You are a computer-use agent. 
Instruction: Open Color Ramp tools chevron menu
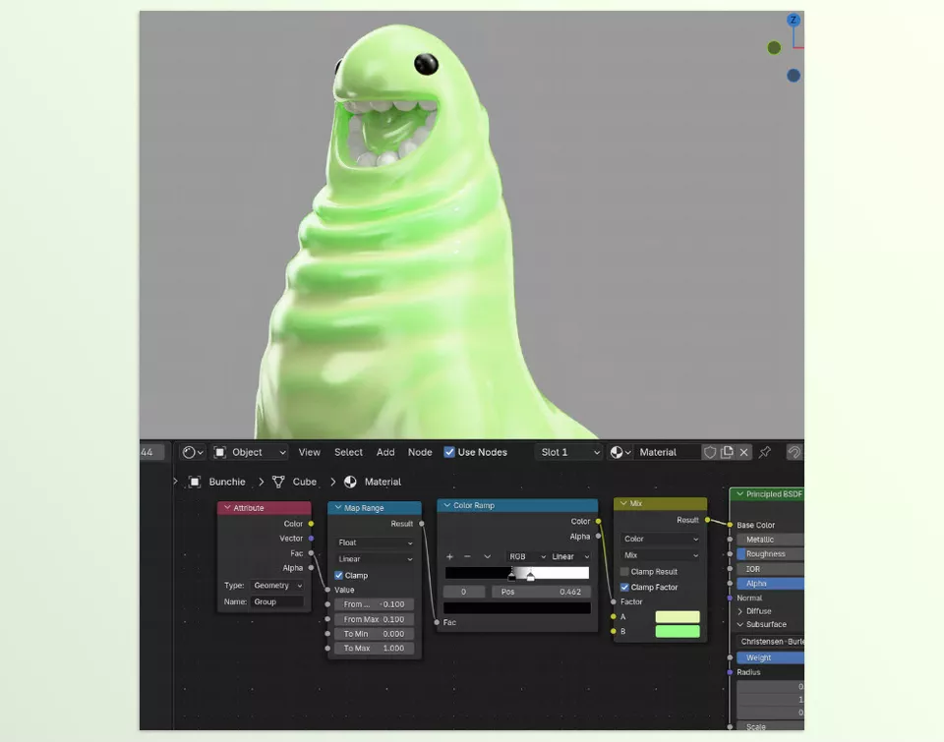[487, 556]
